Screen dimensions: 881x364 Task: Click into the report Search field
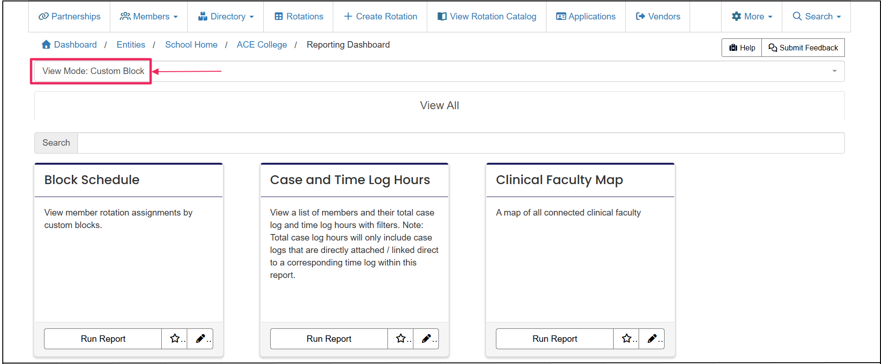click(x=461, y=143)
